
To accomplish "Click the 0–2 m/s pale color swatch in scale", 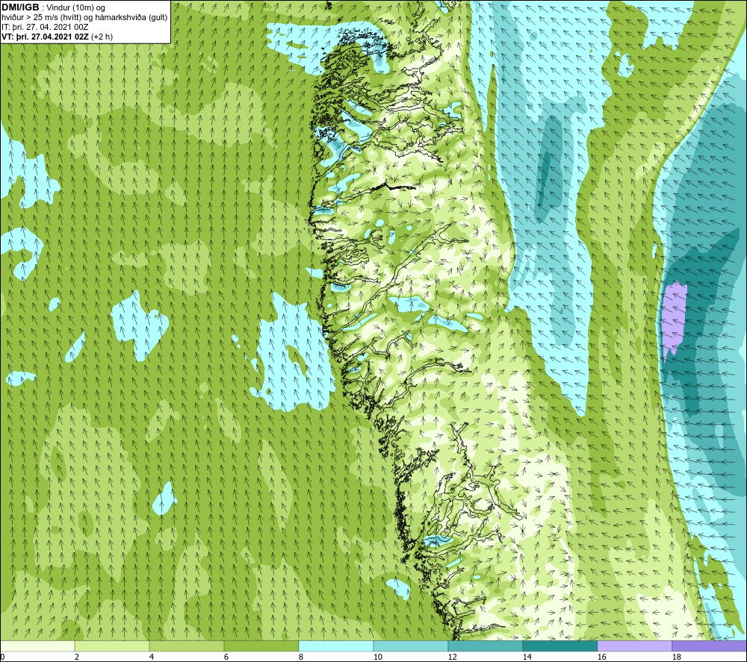I will [37, 646].
